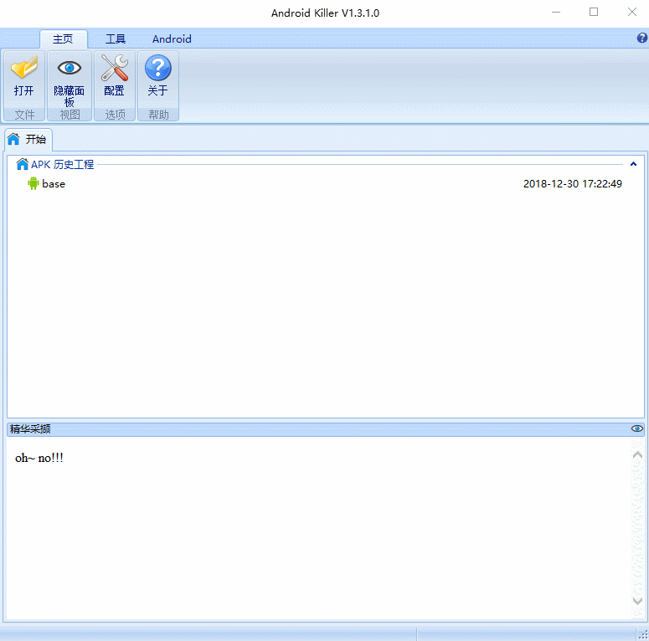The height and width of the screenshot is (641, 649).
Task: Switch to the 工具 ribbon tab
Action: point(116,39)
